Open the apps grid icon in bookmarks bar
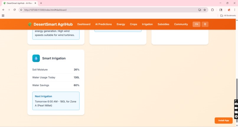 coord(3,15)
